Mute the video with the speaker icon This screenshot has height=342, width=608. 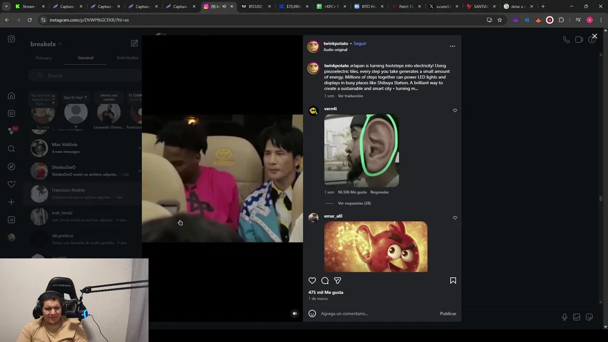[294, 313]
